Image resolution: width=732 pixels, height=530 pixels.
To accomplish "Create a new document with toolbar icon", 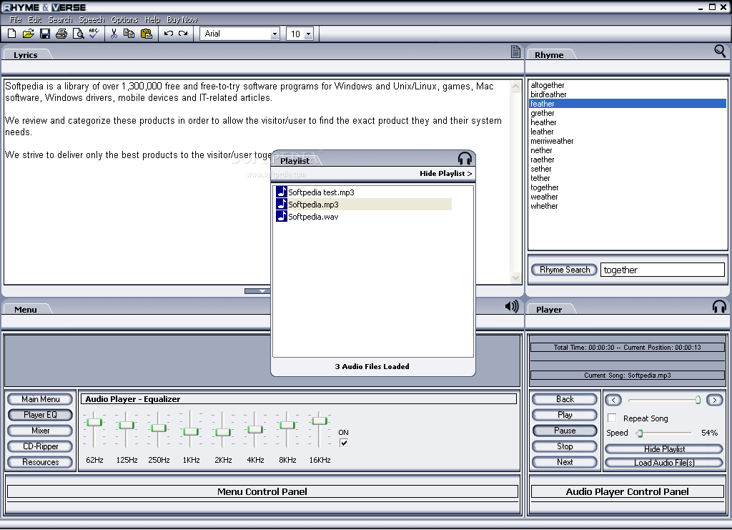I will 11,34.
